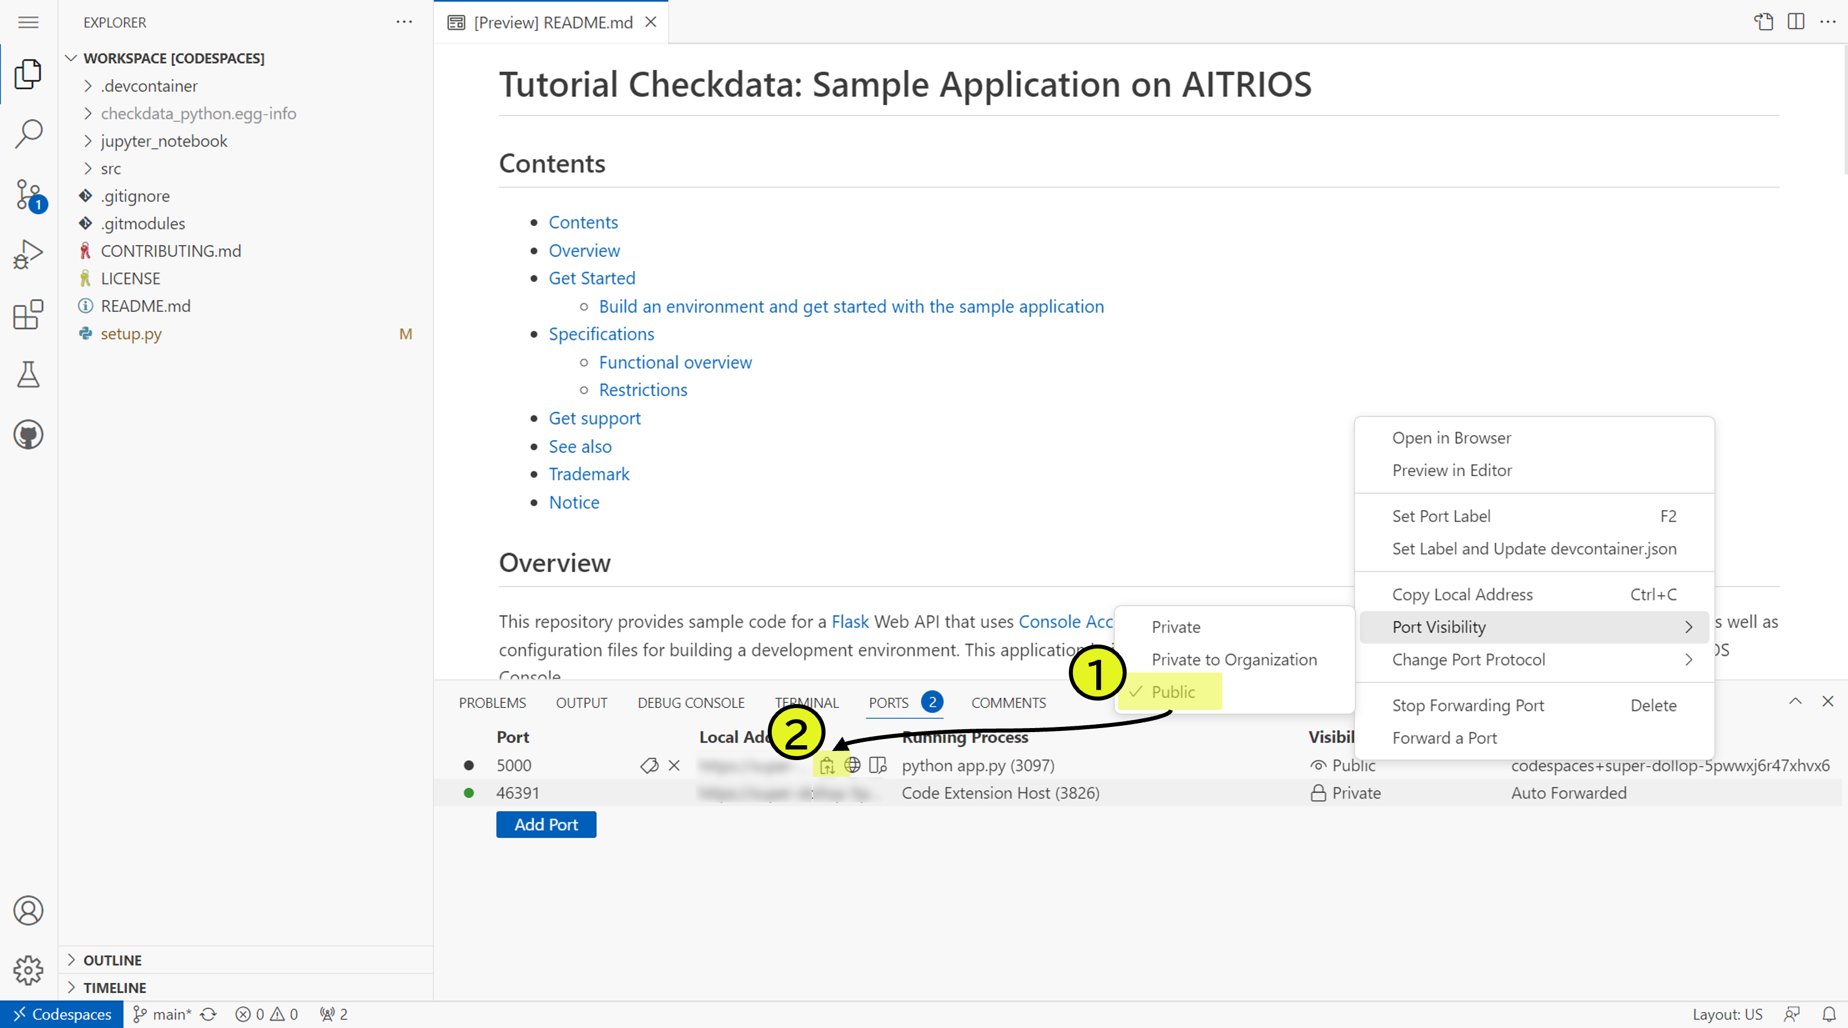Open the Manage gear icon
Image resolution: width=1848 pixels, height=1028 pixels.
(28, 970)
